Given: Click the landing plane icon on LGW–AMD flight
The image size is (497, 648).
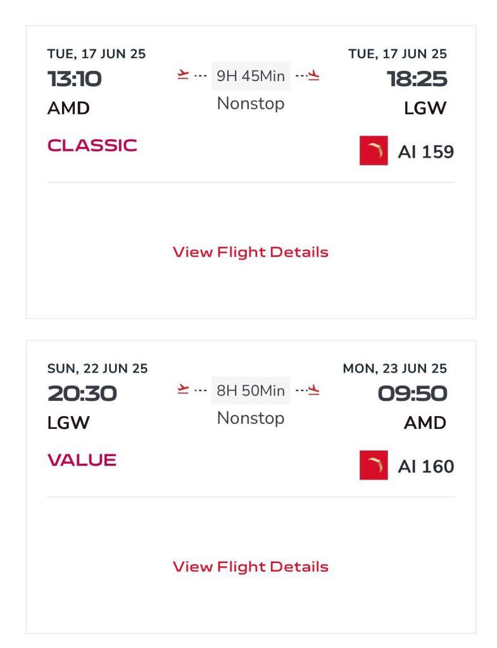Looking at the screenshot, I should pos(314,390).
